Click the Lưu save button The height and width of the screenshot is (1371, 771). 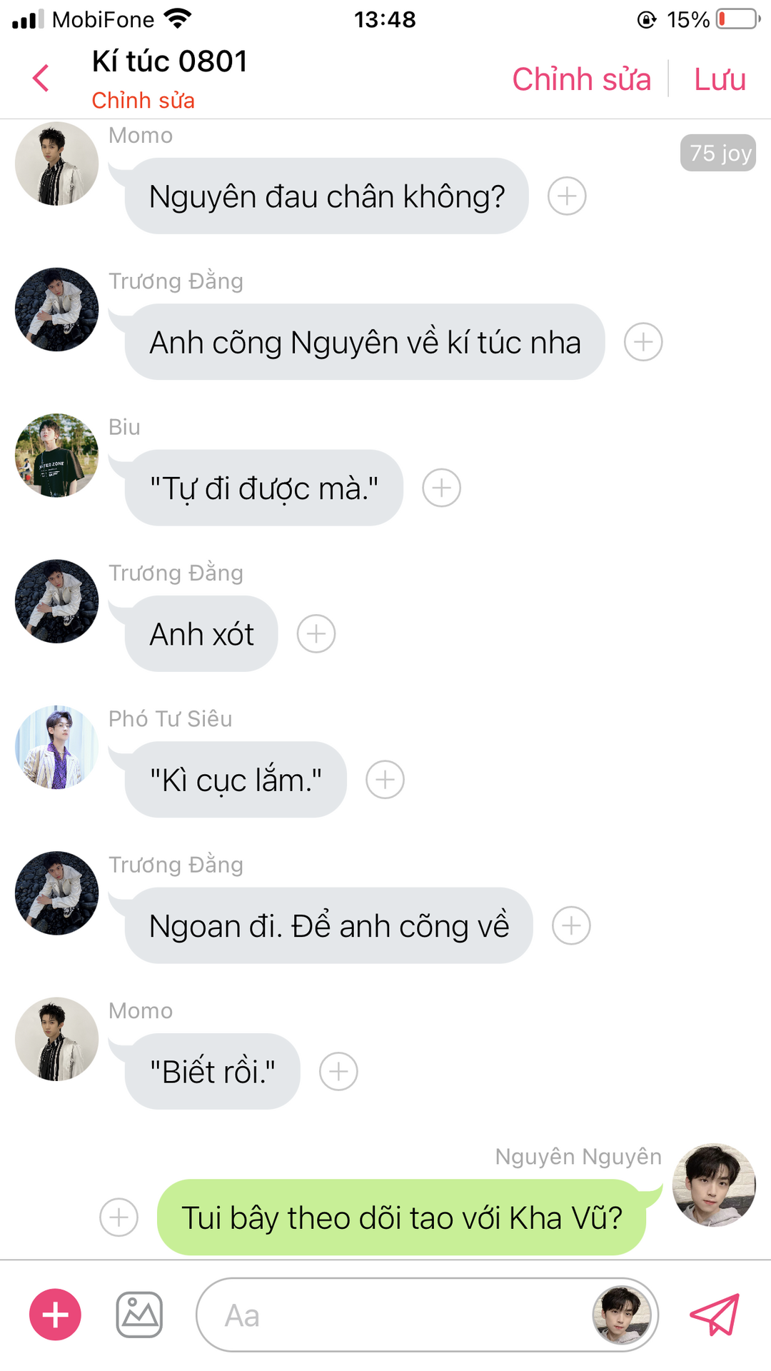tap(720, 79)
